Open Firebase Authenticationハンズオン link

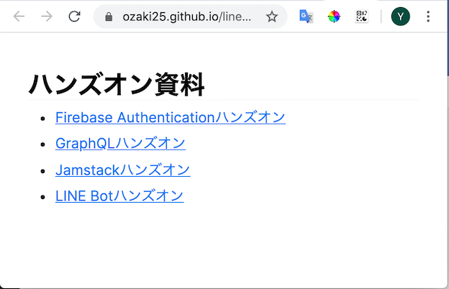tap(171, 117)
